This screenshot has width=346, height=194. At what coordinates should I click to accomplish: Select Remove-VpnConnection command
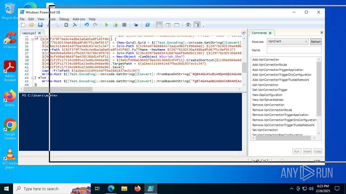coord(268,105)
